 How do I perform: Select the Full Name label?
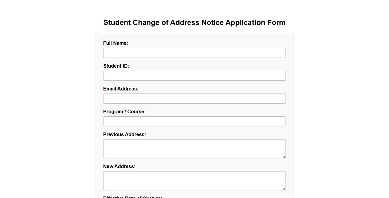(x=115, y=43)
